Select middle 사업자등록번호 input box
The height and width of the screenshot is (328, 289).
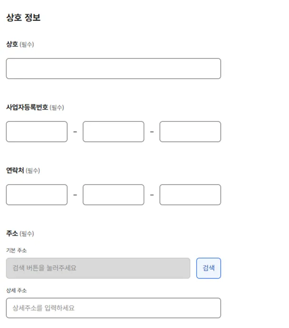tap(113, 131)
